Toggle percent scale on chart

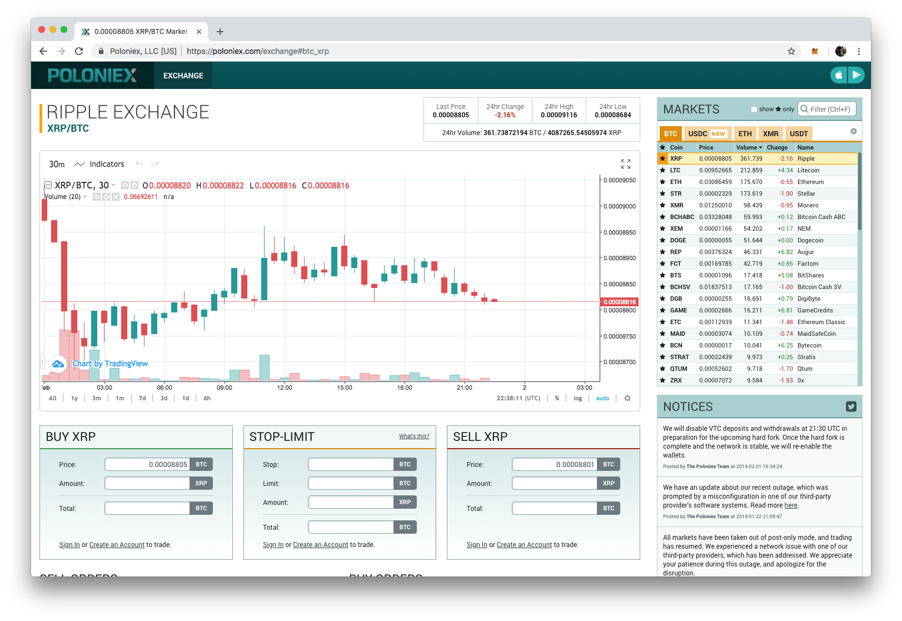(557, 398)
